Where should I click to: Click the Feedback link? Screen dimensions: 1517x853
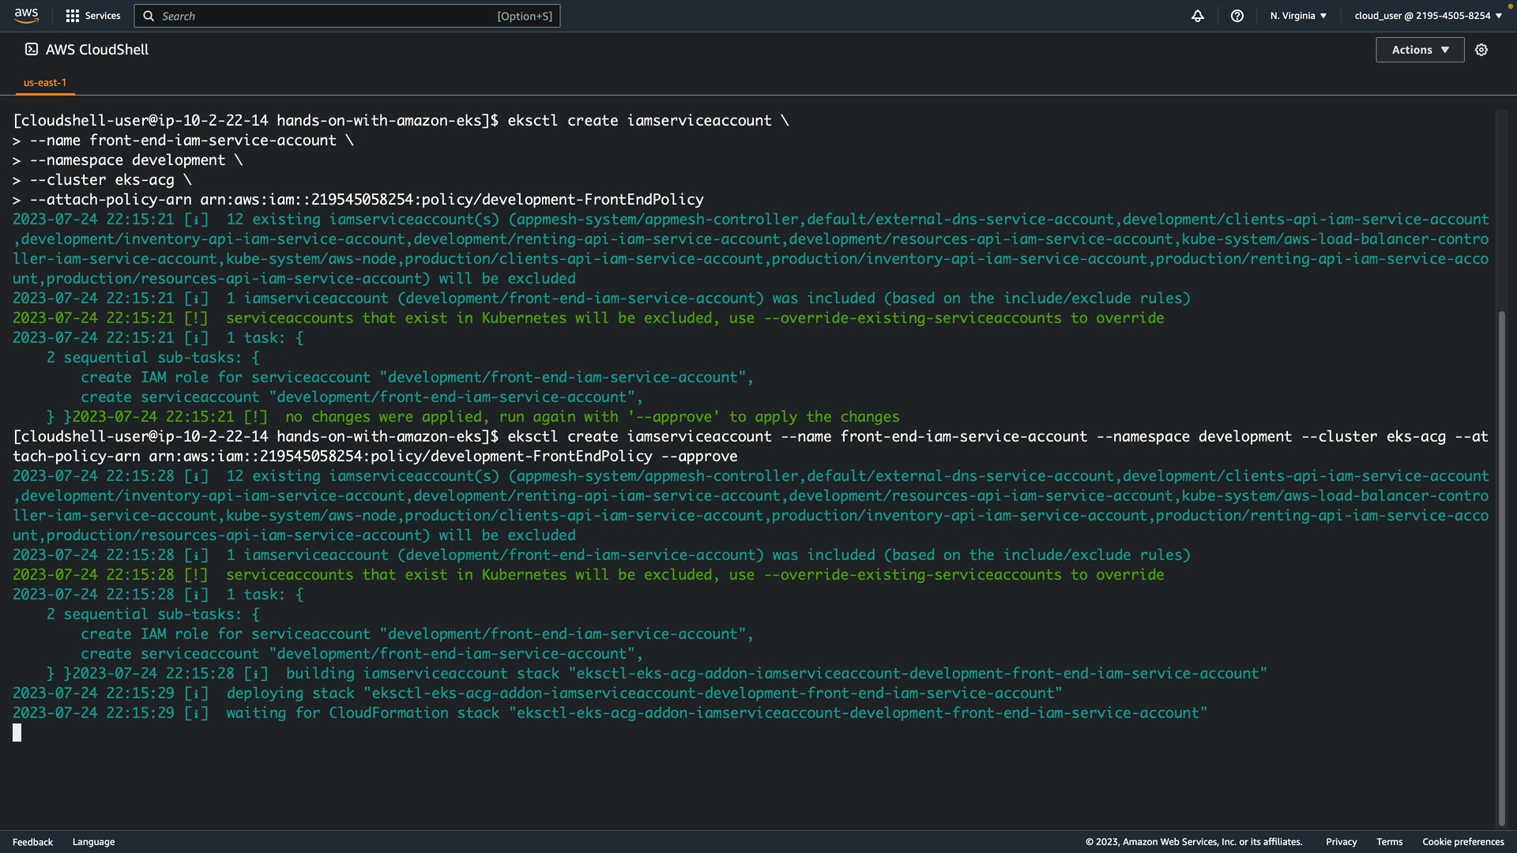pos(32,842)
